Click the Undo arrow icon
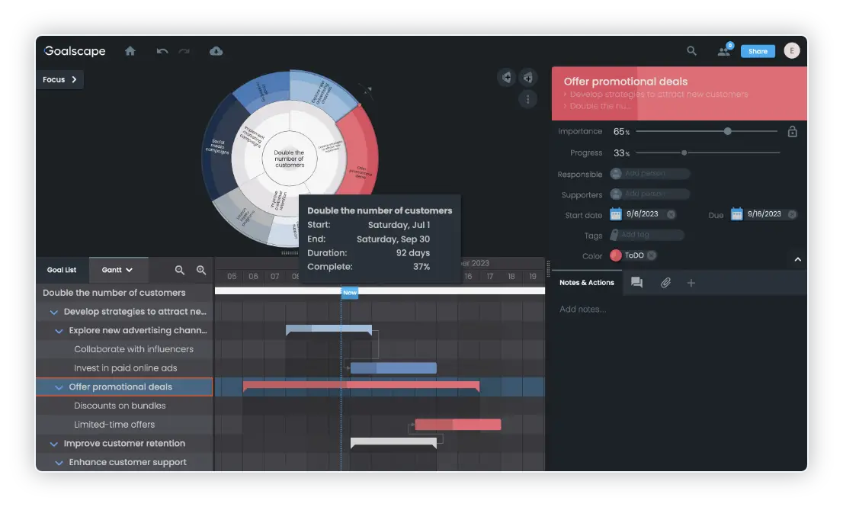The image size is (843, 507). 162,51
